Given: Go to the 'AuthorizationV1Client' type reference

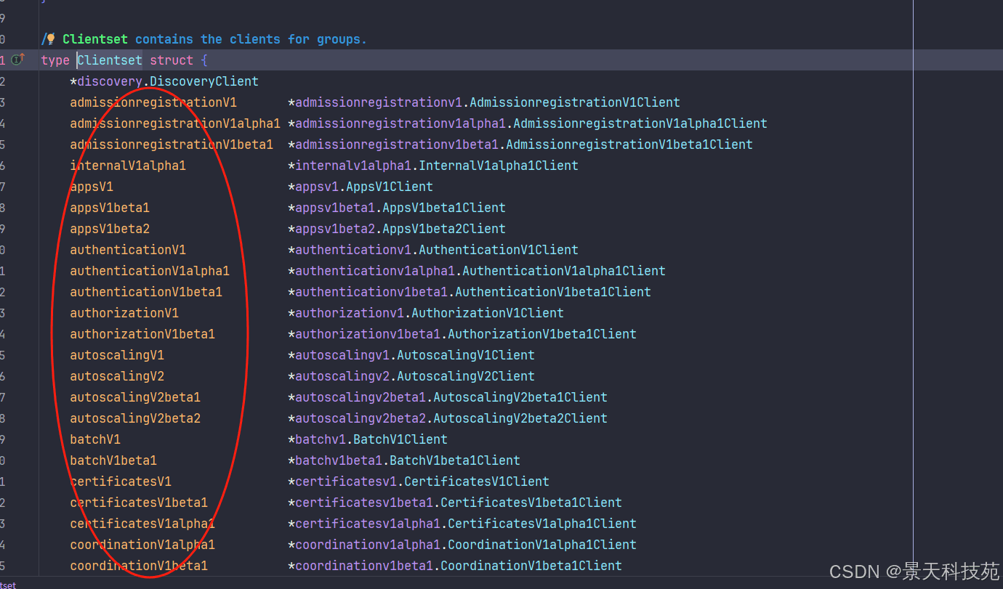Looking at the screenshot, I should click(488, 313).
